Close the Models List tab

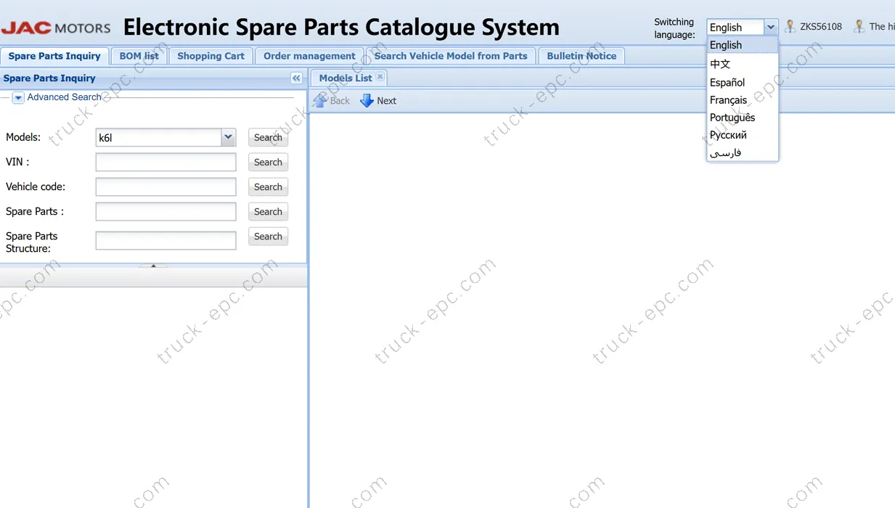[x=380, y=77]
